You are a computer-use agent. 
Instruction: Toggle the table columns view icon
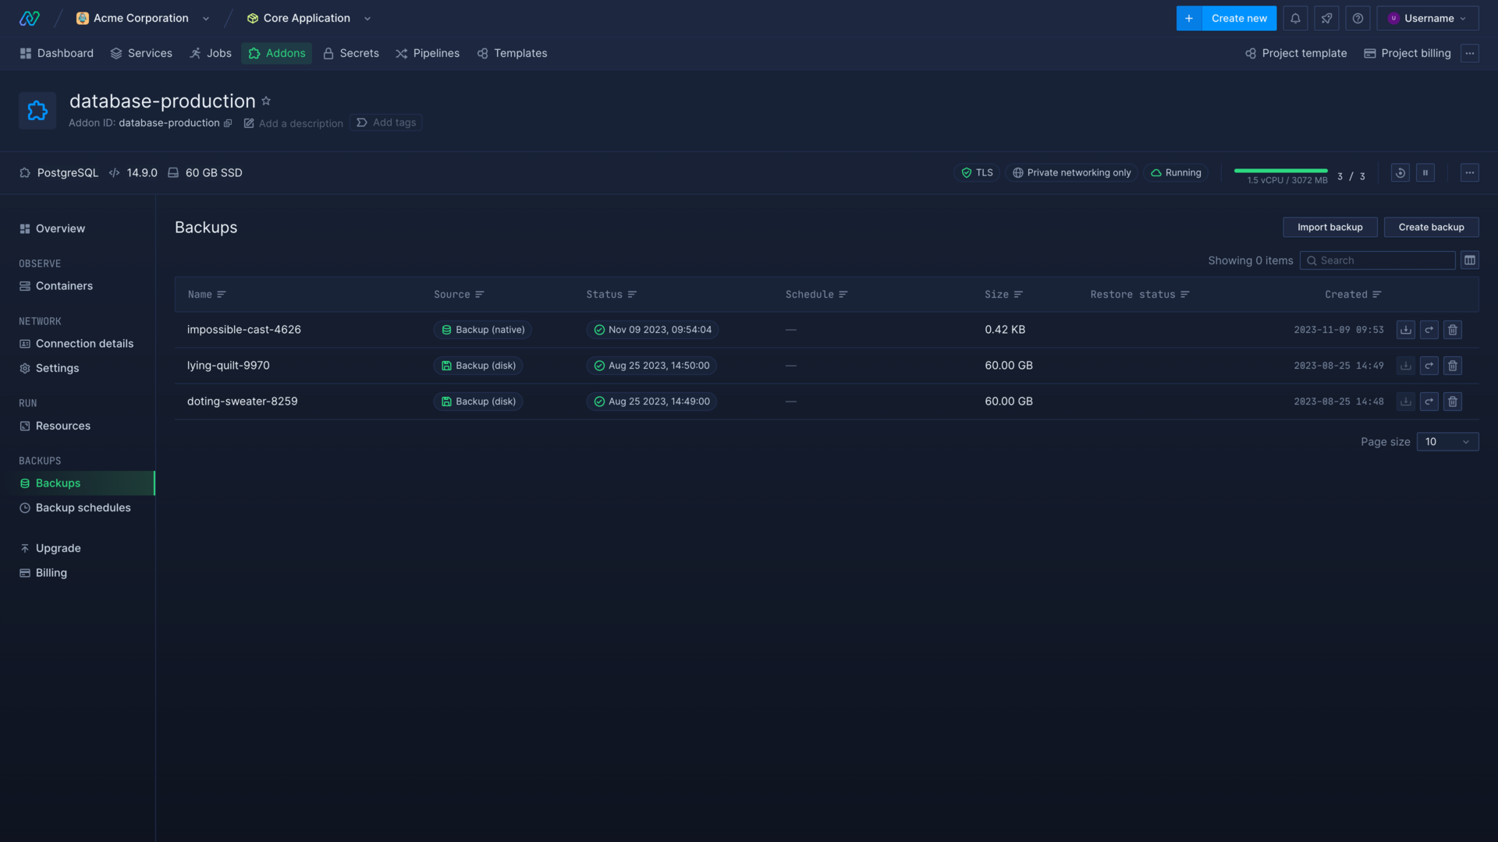1470,260
